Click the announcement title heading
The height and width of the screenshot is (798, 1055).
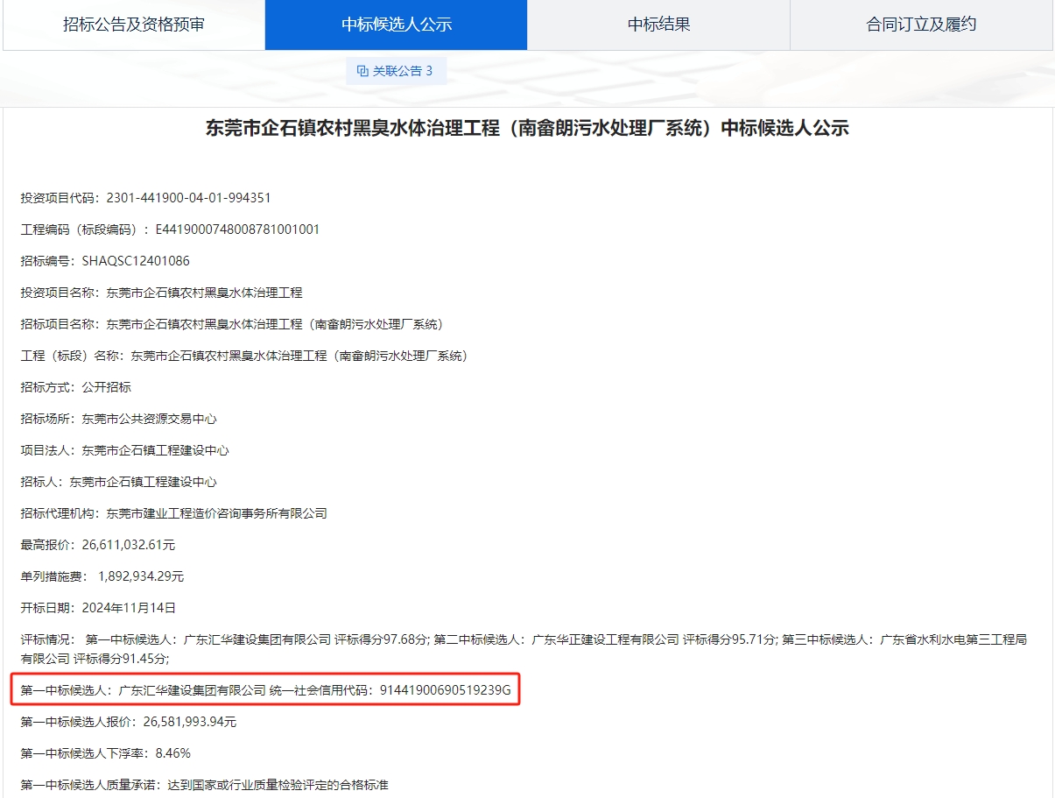527,129
